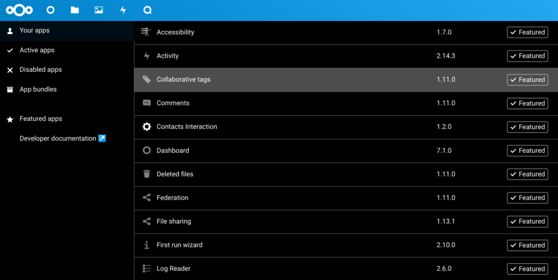Select the File sharing app row
558x280 pixels.
pos(346,221)
